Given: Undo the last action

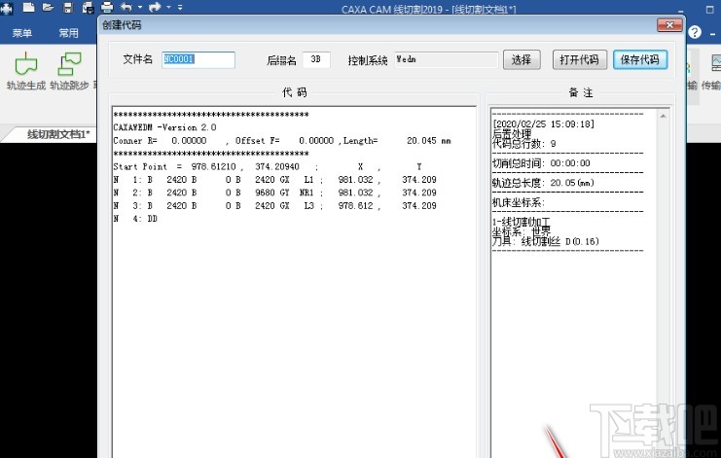Looking at the screenshot, I should [126, 7].
